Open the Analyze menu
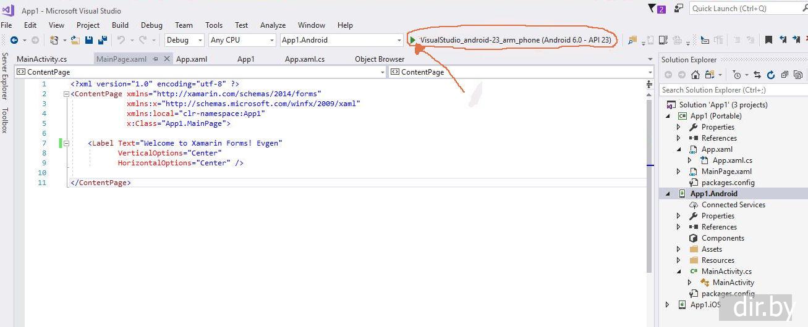Image resolution: width=808 pixels, height=327 pixels. 273,25
